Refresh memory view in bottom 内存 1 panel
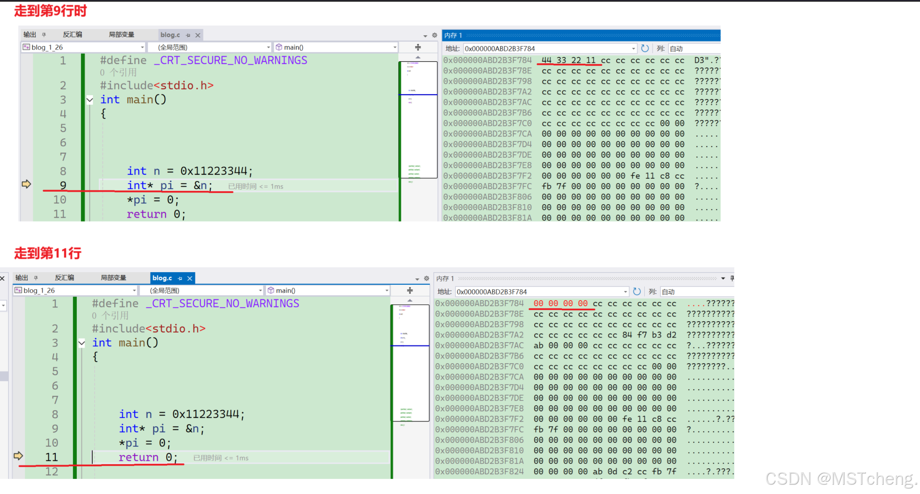The image size is (920, 494). [637, 291]
